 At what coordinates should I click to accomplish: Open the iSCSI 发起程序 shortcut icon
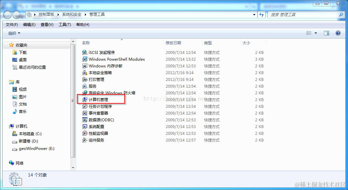(x=85, y=52)
